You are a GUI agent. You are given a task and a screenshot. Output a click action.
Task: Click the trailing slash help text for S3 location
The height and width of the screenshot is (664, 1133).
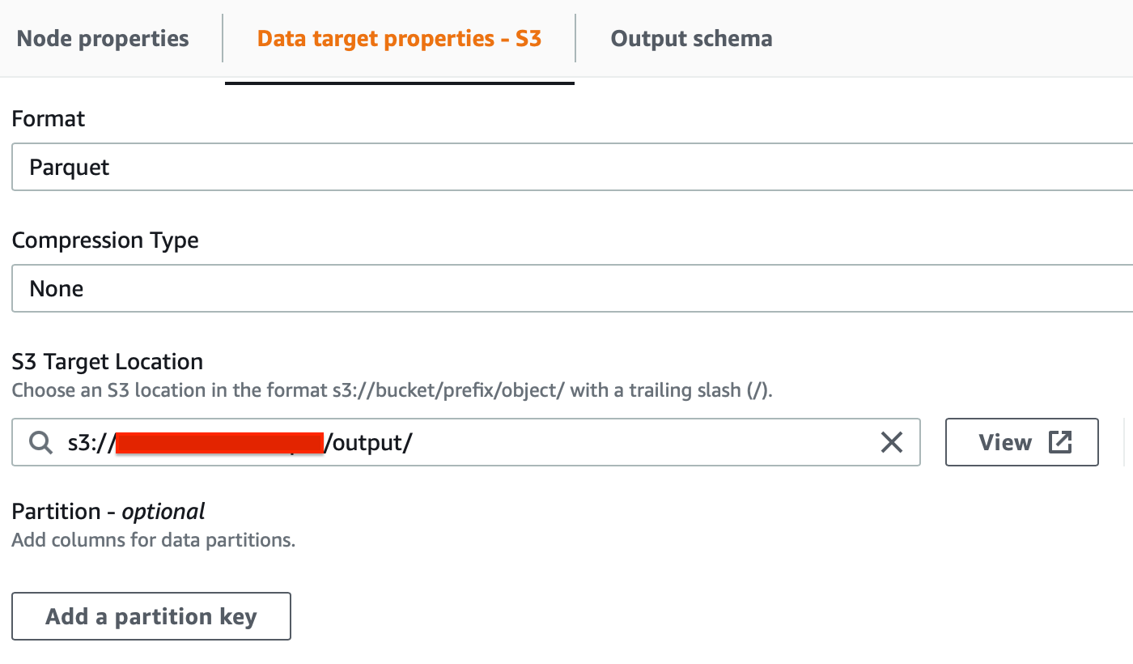click(393, 390)
